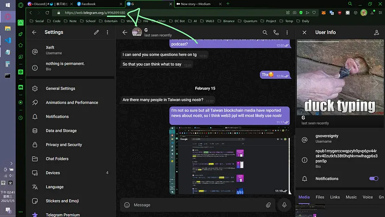
Task: Close the User Info panel
Action: click(x=304, y=33)
